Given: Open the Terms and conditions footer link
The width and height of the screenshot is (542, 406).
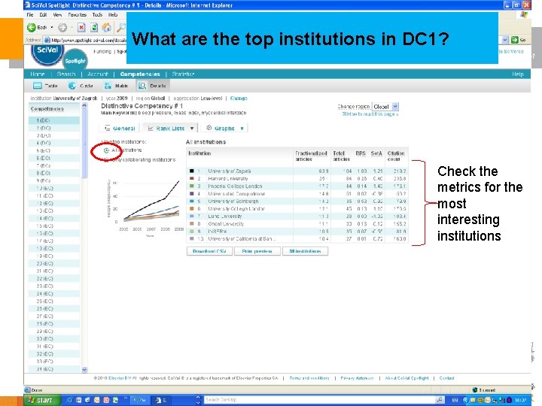Looking at the screenshot, I should [x=309, y=378].
